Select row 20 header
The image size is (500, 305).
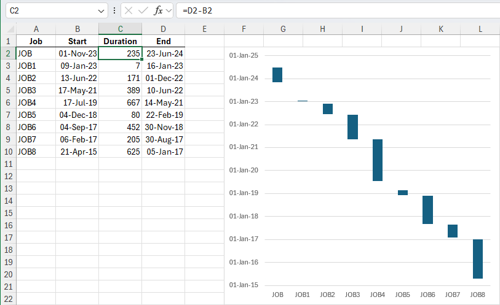8,274
